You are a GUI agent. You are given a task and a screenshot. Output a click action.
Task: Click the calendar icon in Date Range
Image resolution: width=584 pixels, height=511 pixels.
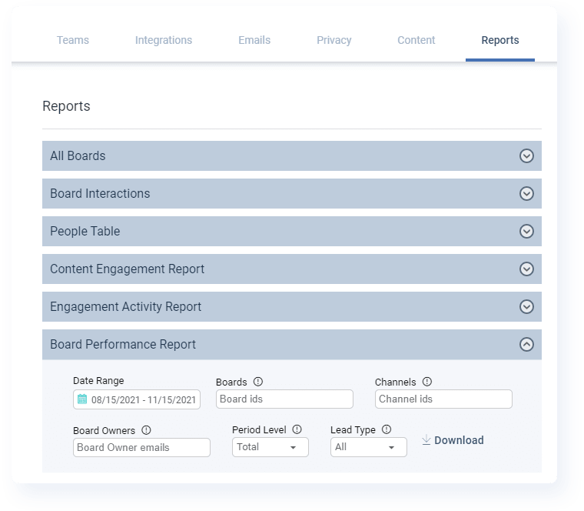pyautogui.click(x=82, y=399)
